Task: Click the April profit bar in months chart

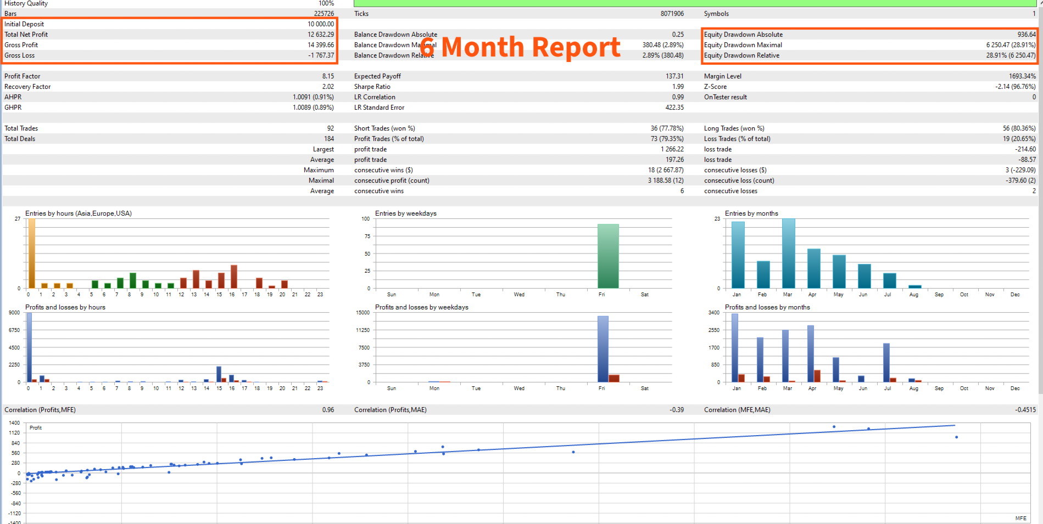Action: point(810,353)
